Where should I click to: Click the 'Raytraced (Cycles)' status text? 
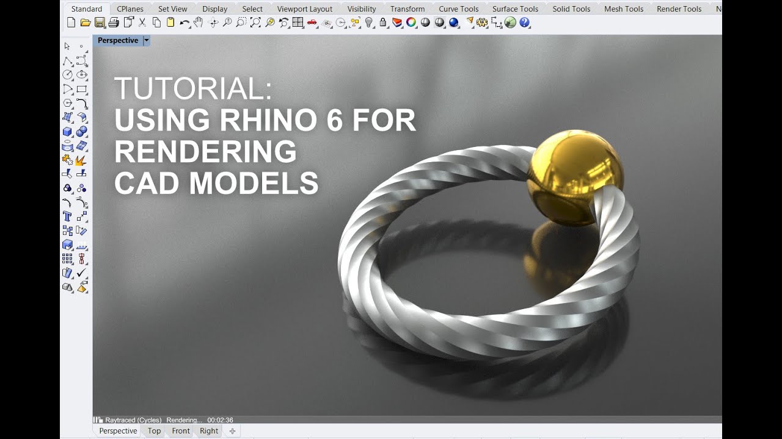click(133, 420)
